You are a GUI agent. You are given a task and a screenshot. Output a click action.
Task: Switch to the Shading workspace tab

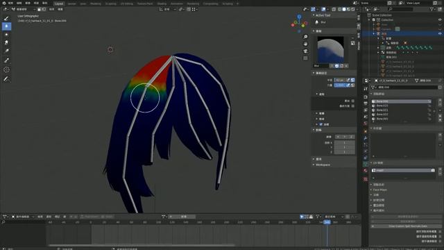[162, 3]
